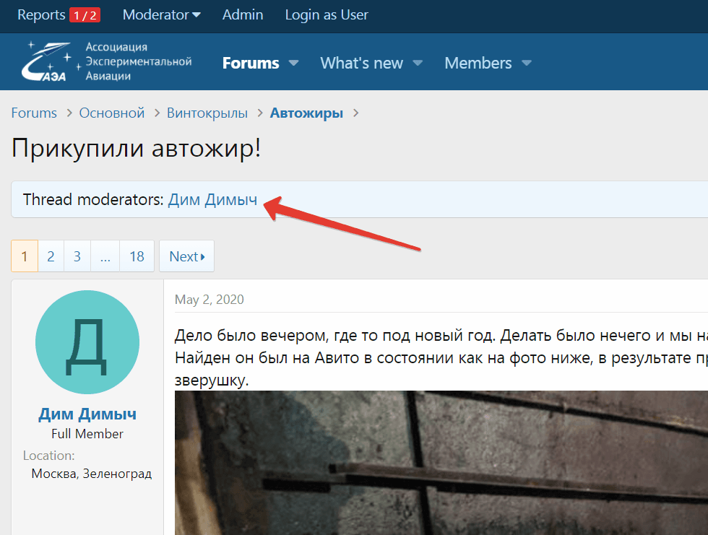This screenshot has height=535, width=708.
Task: Click the Дим Димыч avatar circle
Action: pos(87,342)
